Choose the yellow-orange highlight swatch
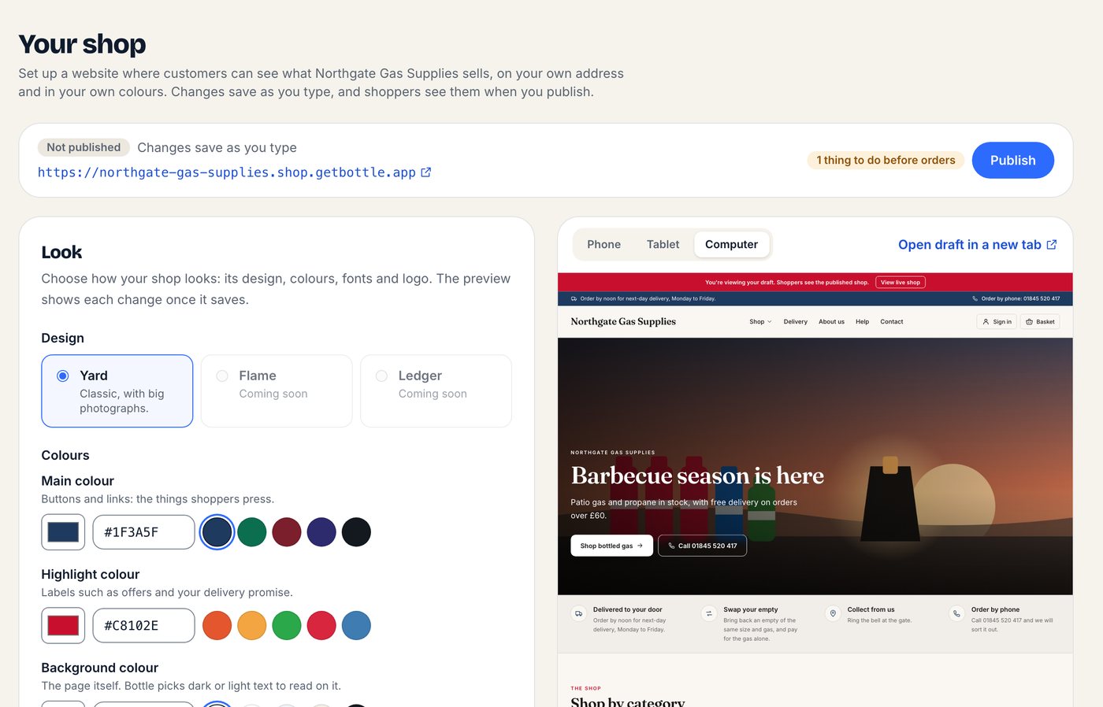This screenshot has width=1103, height=707. (252, 626)
